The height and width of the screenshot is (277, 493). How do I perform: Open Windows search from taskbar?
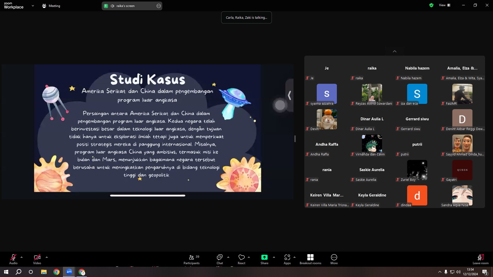point(18,272)
